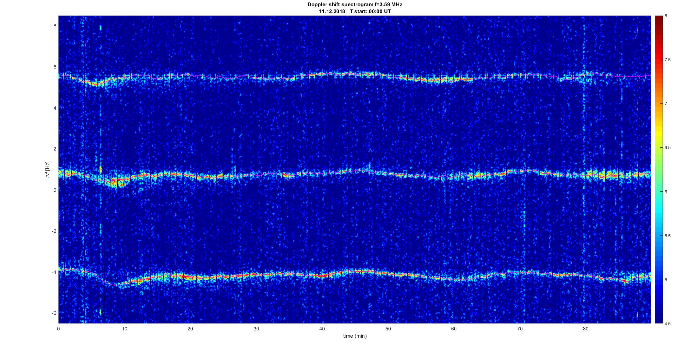Click the x-axis tick label "70"
Viewport: 692px width, 347px height.
[520, 329]
